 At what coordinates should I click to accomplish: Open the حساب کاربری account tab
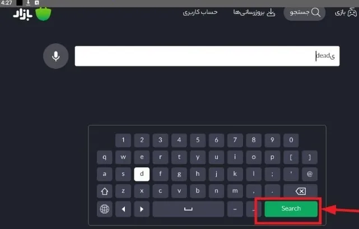coord(200,12)
